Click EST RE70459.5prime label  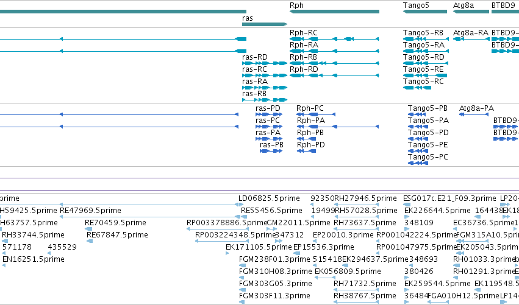(115, 223)
